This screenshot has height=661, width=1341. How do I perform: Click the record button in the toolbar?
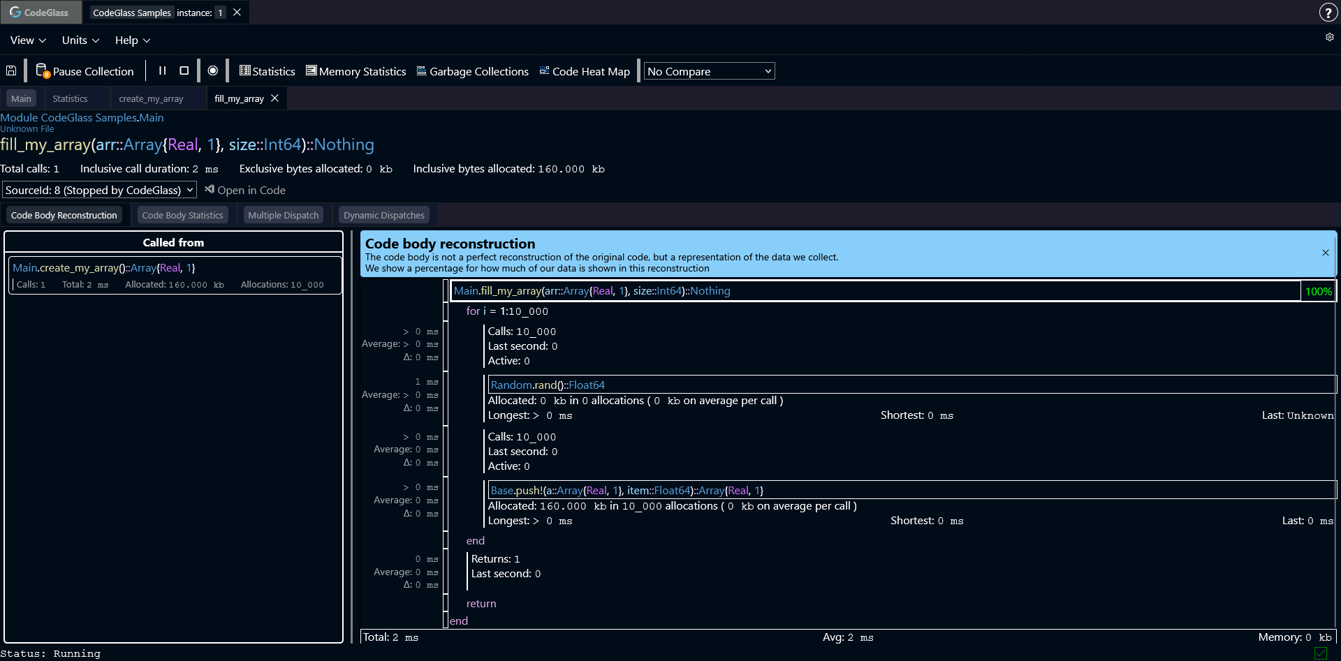point(213,70)
